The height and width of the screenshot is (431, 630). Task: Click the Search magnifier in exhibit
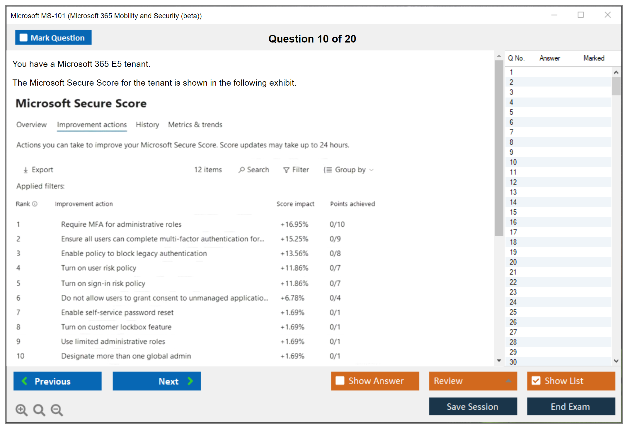[x=241, y=170]
